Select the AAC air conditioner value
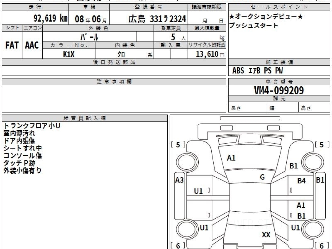Screen dimensions: 332x249 point(32,45)
